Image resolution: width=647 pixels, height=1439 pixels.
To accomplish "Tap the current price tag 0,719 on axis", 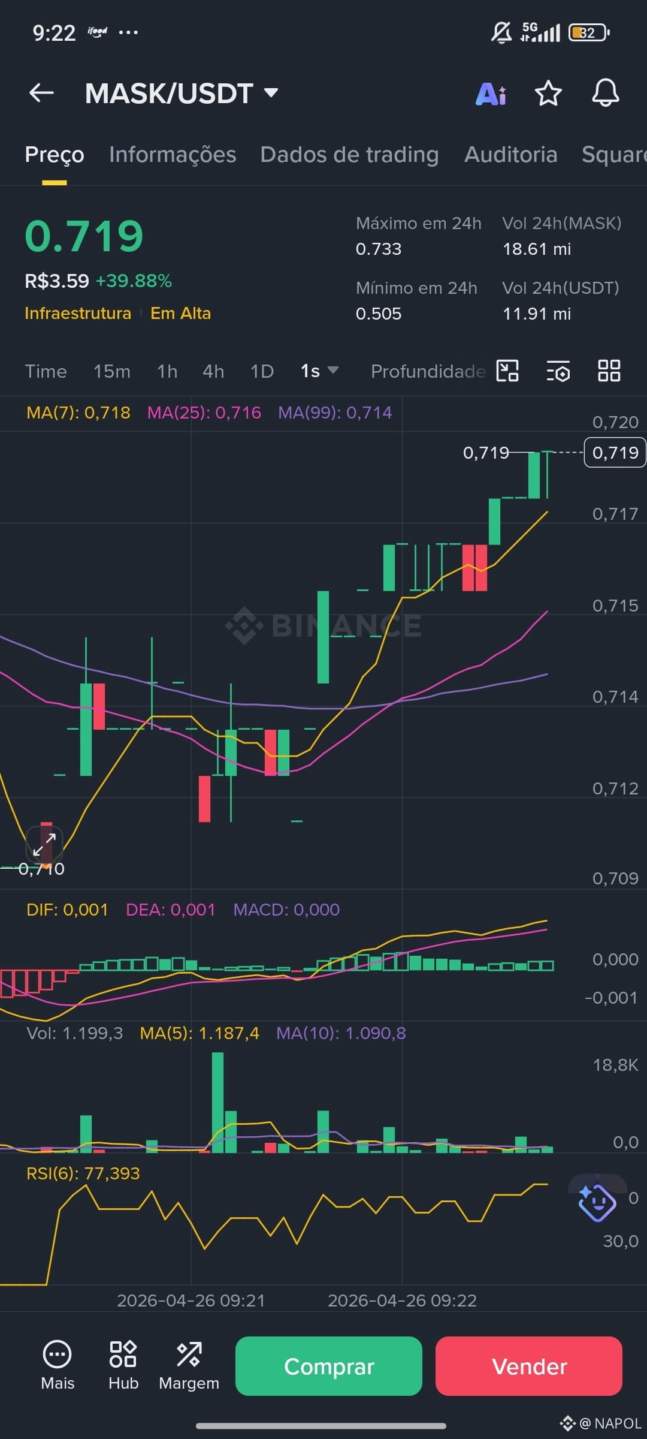I will point(615,453).
